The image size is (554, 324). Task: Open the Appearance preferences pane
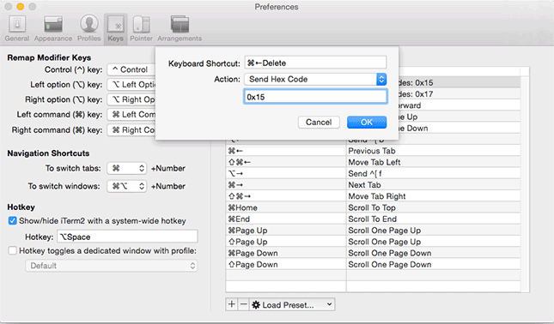(x=53, y=29)
